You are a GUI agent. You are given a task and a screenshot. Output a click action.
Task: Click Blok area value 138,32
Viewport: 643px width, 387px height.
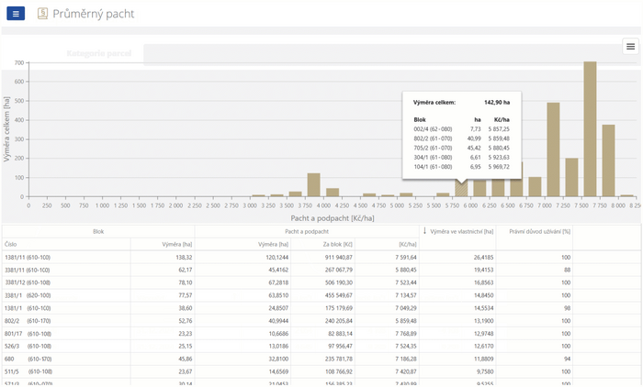coord(186,257)
